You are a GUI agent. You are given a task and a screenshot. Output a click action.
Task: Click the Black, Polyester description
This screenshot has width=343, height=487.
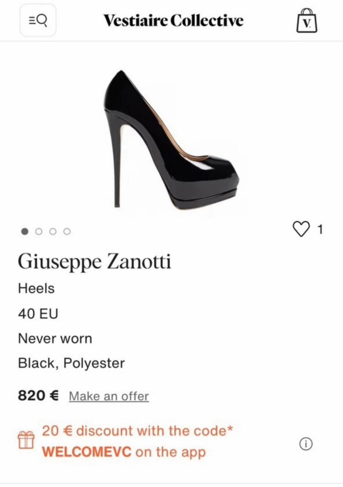(x=71, y=363)
